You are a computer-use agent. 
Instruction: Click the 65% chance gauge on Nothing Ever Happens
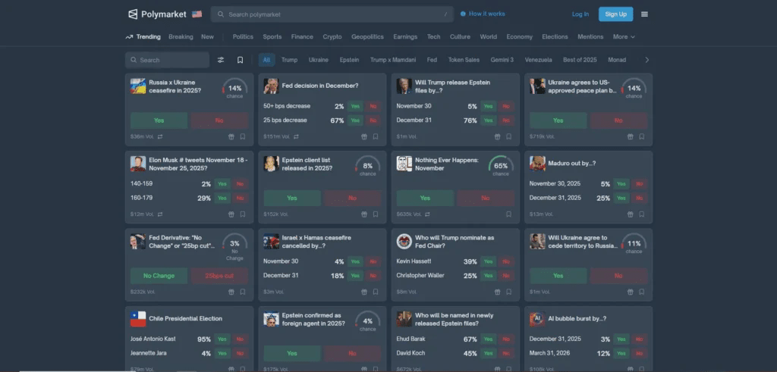click(x=501, y=167)
